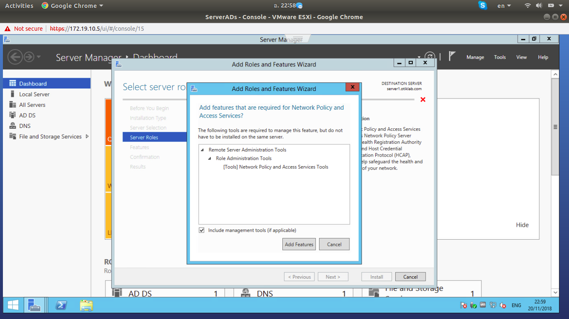Open the en keyboard layout dropdown

pyautogui.click(x=504, y=6)
